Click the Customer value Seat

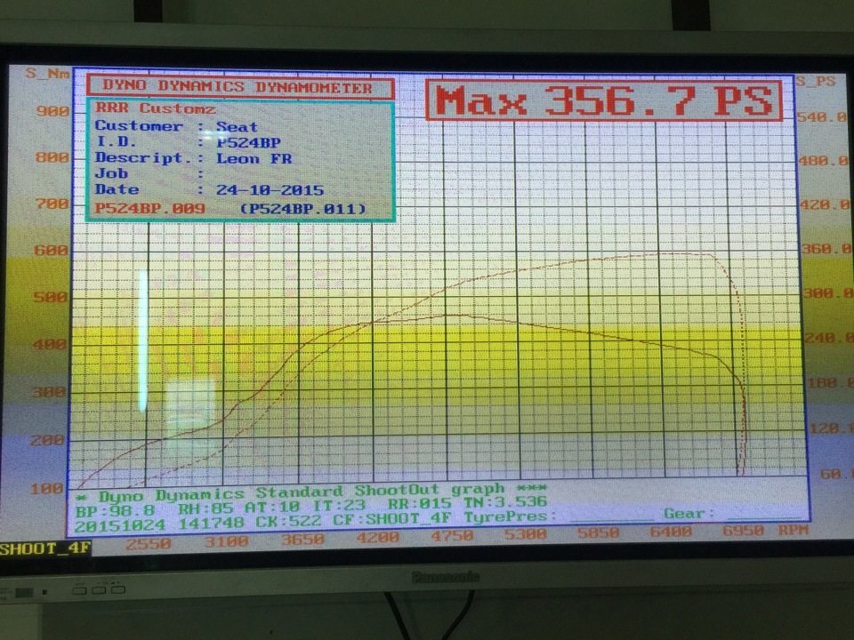(x=237, y=127)
